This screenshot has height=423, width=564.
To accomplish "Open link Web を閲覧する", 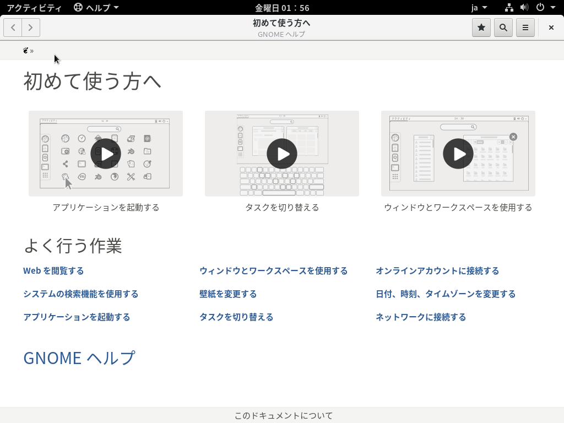I will [x=53, y=271].
